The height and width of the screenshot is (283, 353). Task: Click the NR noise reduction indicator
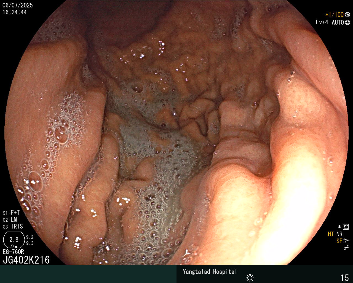click(x=339, y=234)
